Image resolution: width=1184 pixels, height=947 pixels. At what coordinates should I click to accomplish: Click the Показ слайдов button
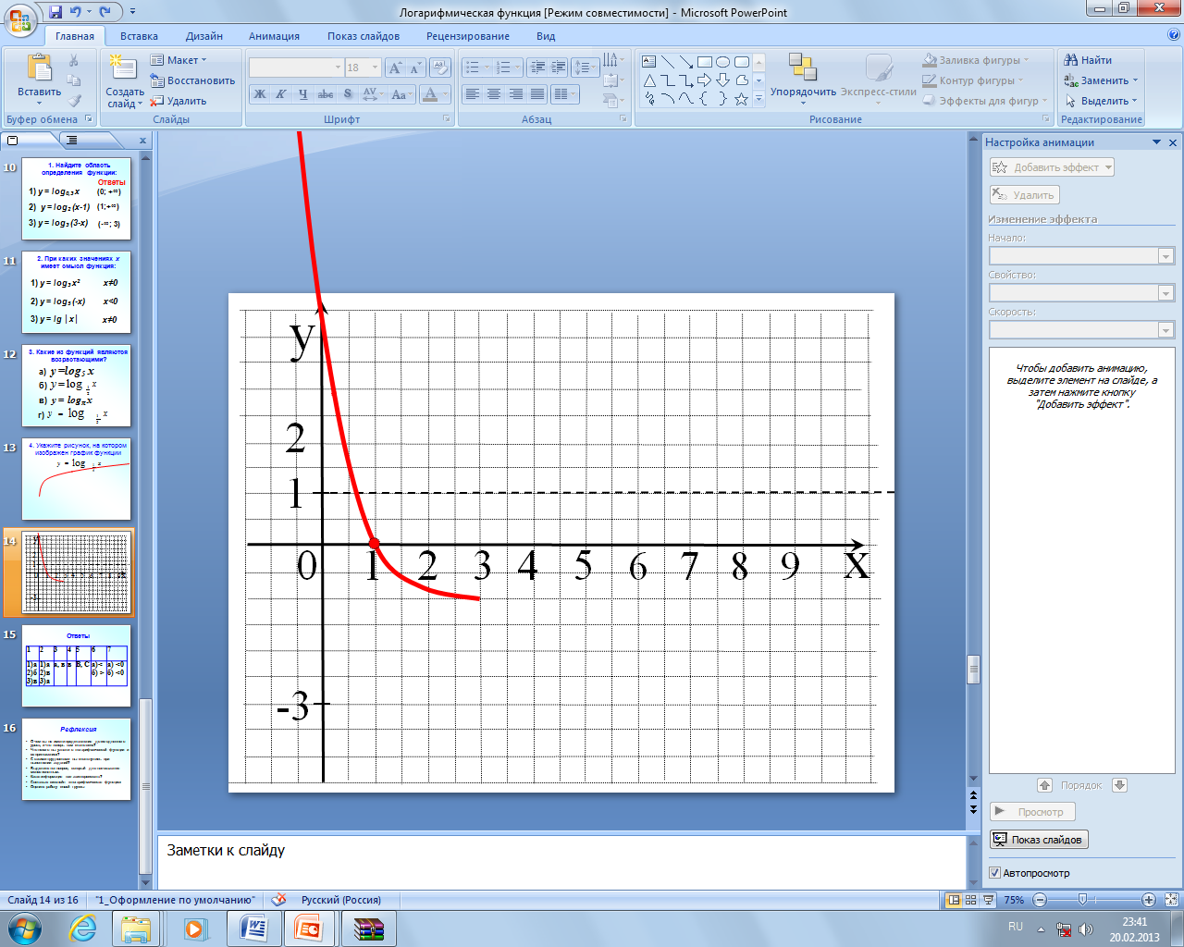point(1038,840)
